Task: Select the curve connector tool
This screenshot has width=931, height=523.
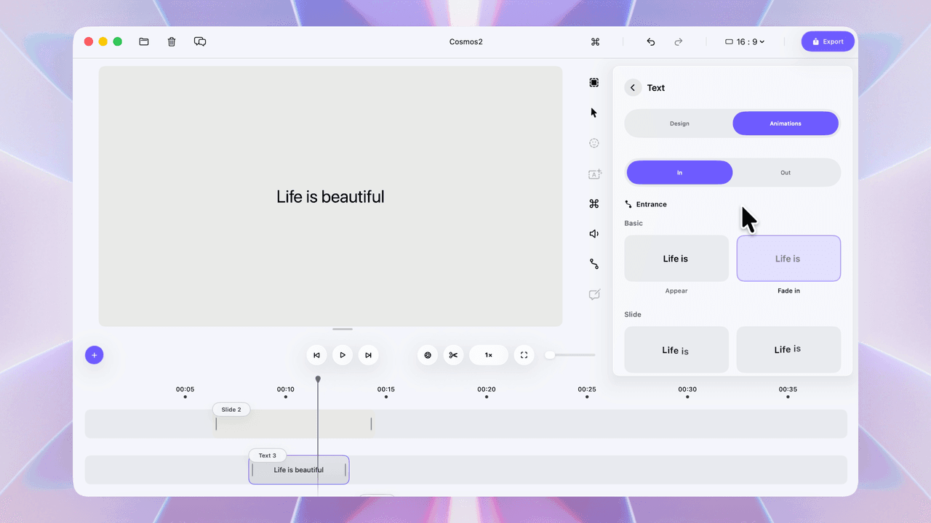Action: 594,263
